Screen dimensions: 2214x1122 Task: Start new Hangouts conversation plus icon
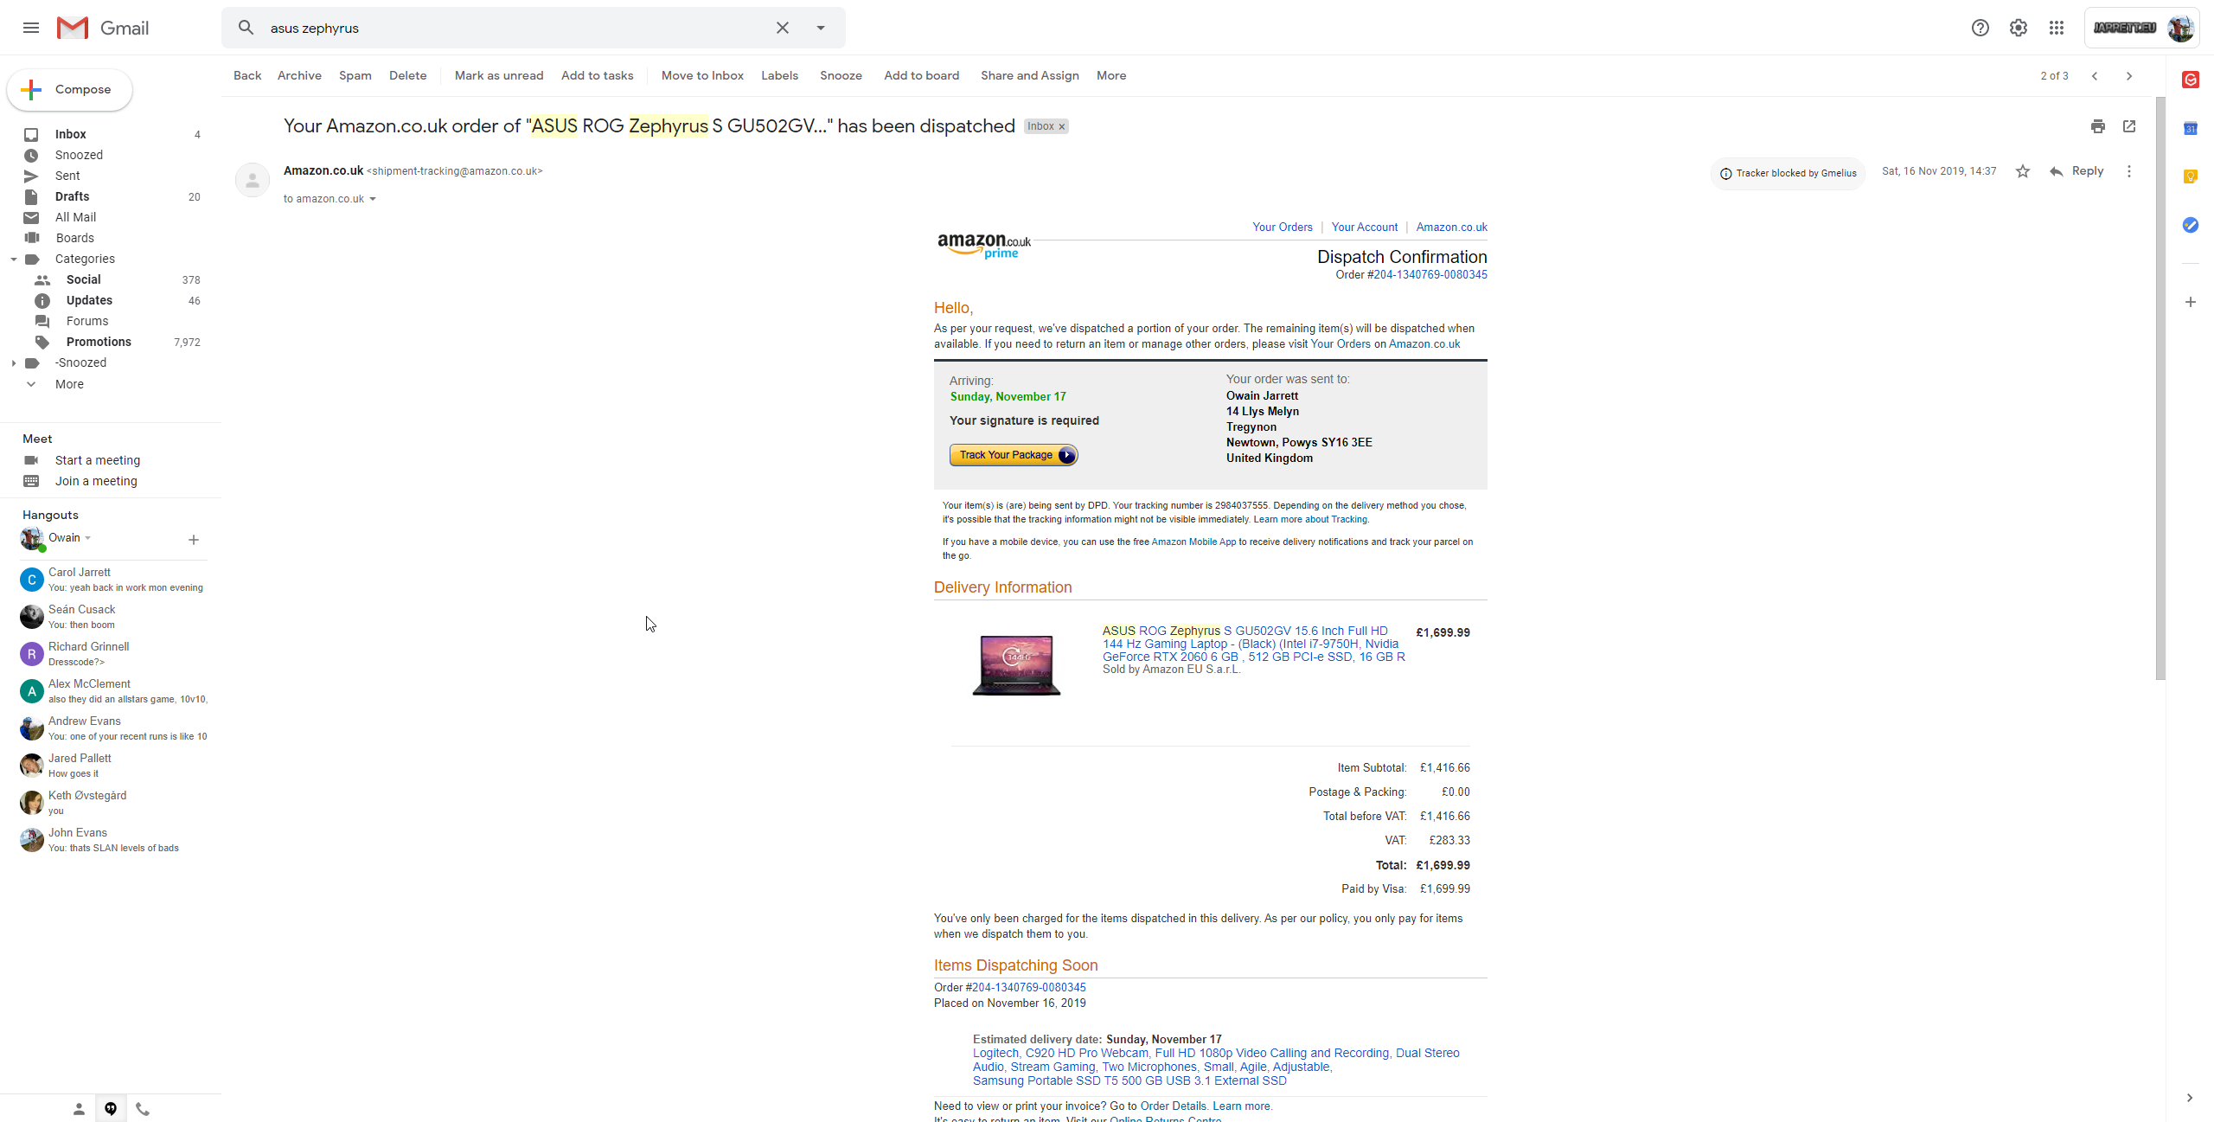194,540
